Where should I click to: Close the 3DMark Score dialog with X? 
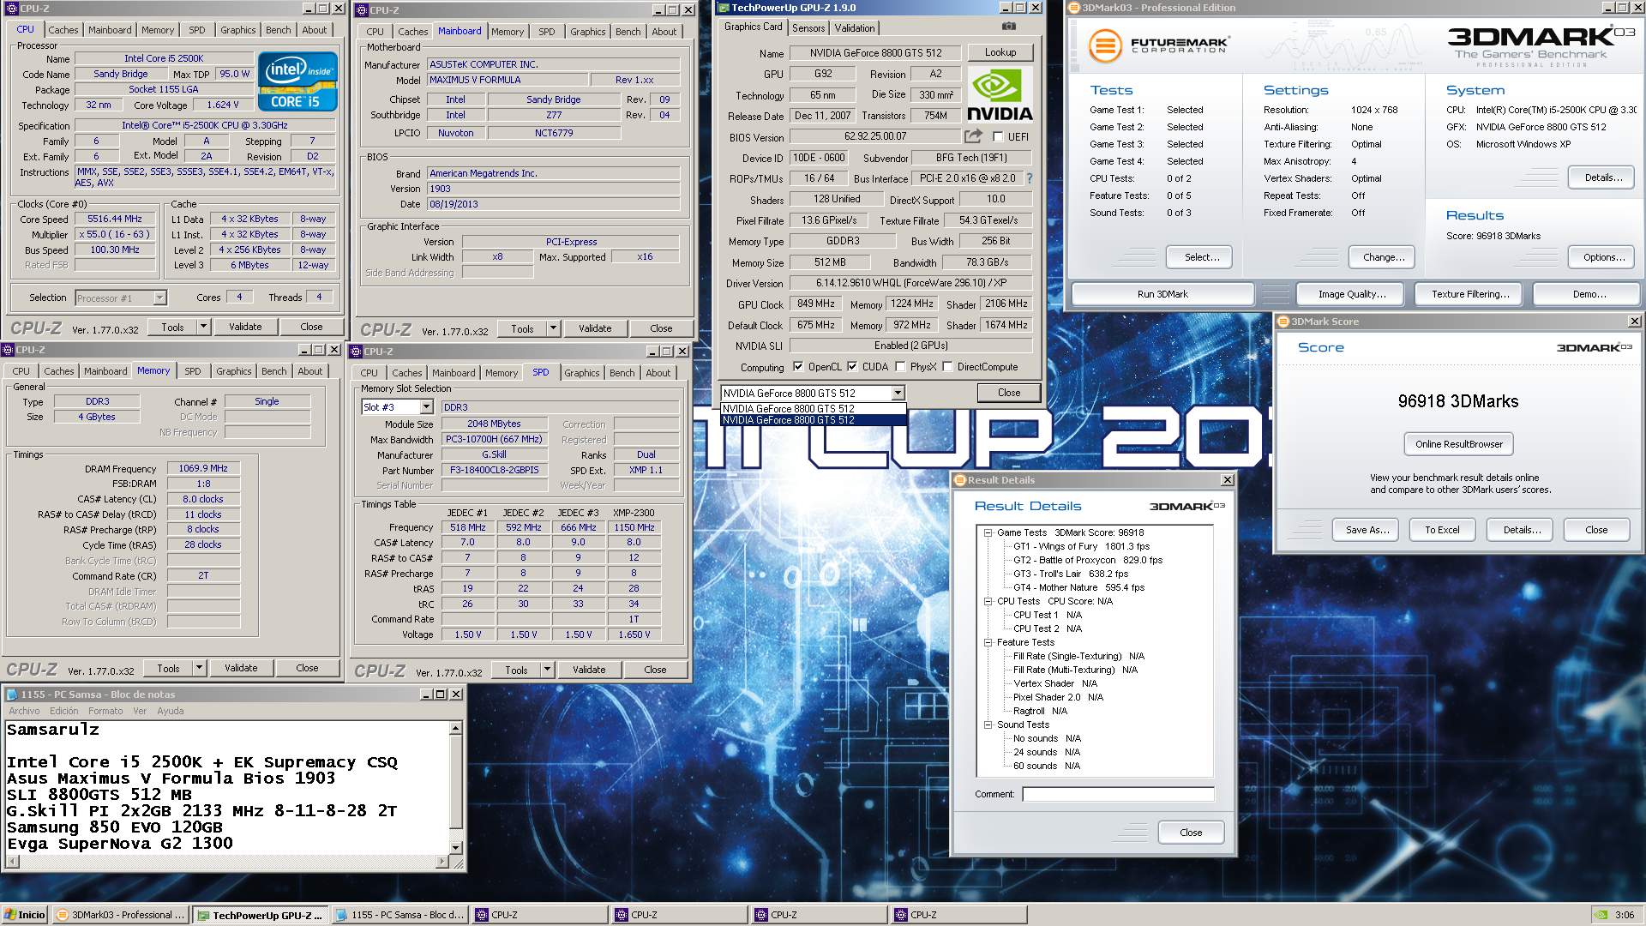pyautogui.click(x=1634, y=322)
